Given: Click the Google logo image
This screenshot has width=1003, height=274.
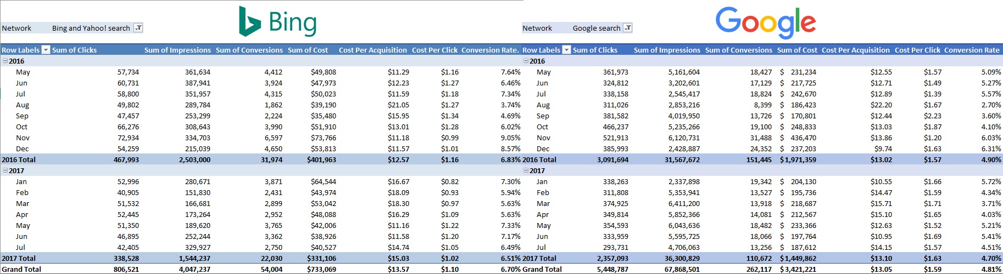Looking at the screenshot, I should pyautogui.click(x=766, y=23).
